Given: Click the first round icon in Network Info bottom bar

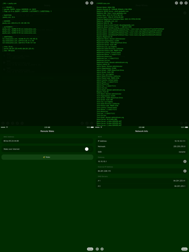Looking at the screenshot, I should [97, 249].
